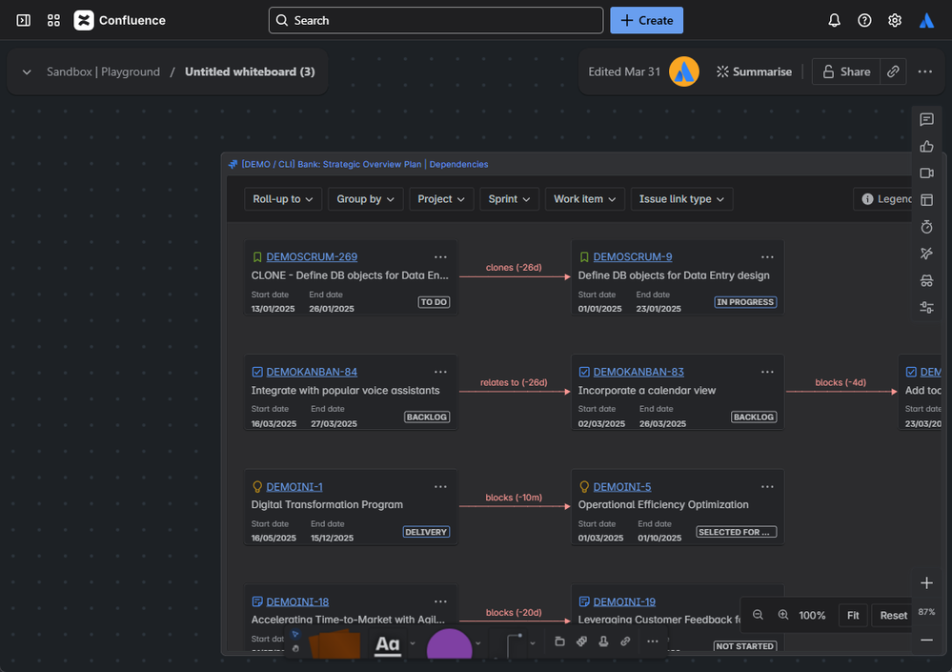Select the stamp tool
This screenshot has height=672, width=952.
603,641
